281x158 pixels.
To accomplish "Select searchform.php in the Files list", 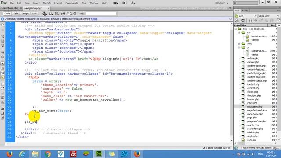I will [x=255, y=129].
